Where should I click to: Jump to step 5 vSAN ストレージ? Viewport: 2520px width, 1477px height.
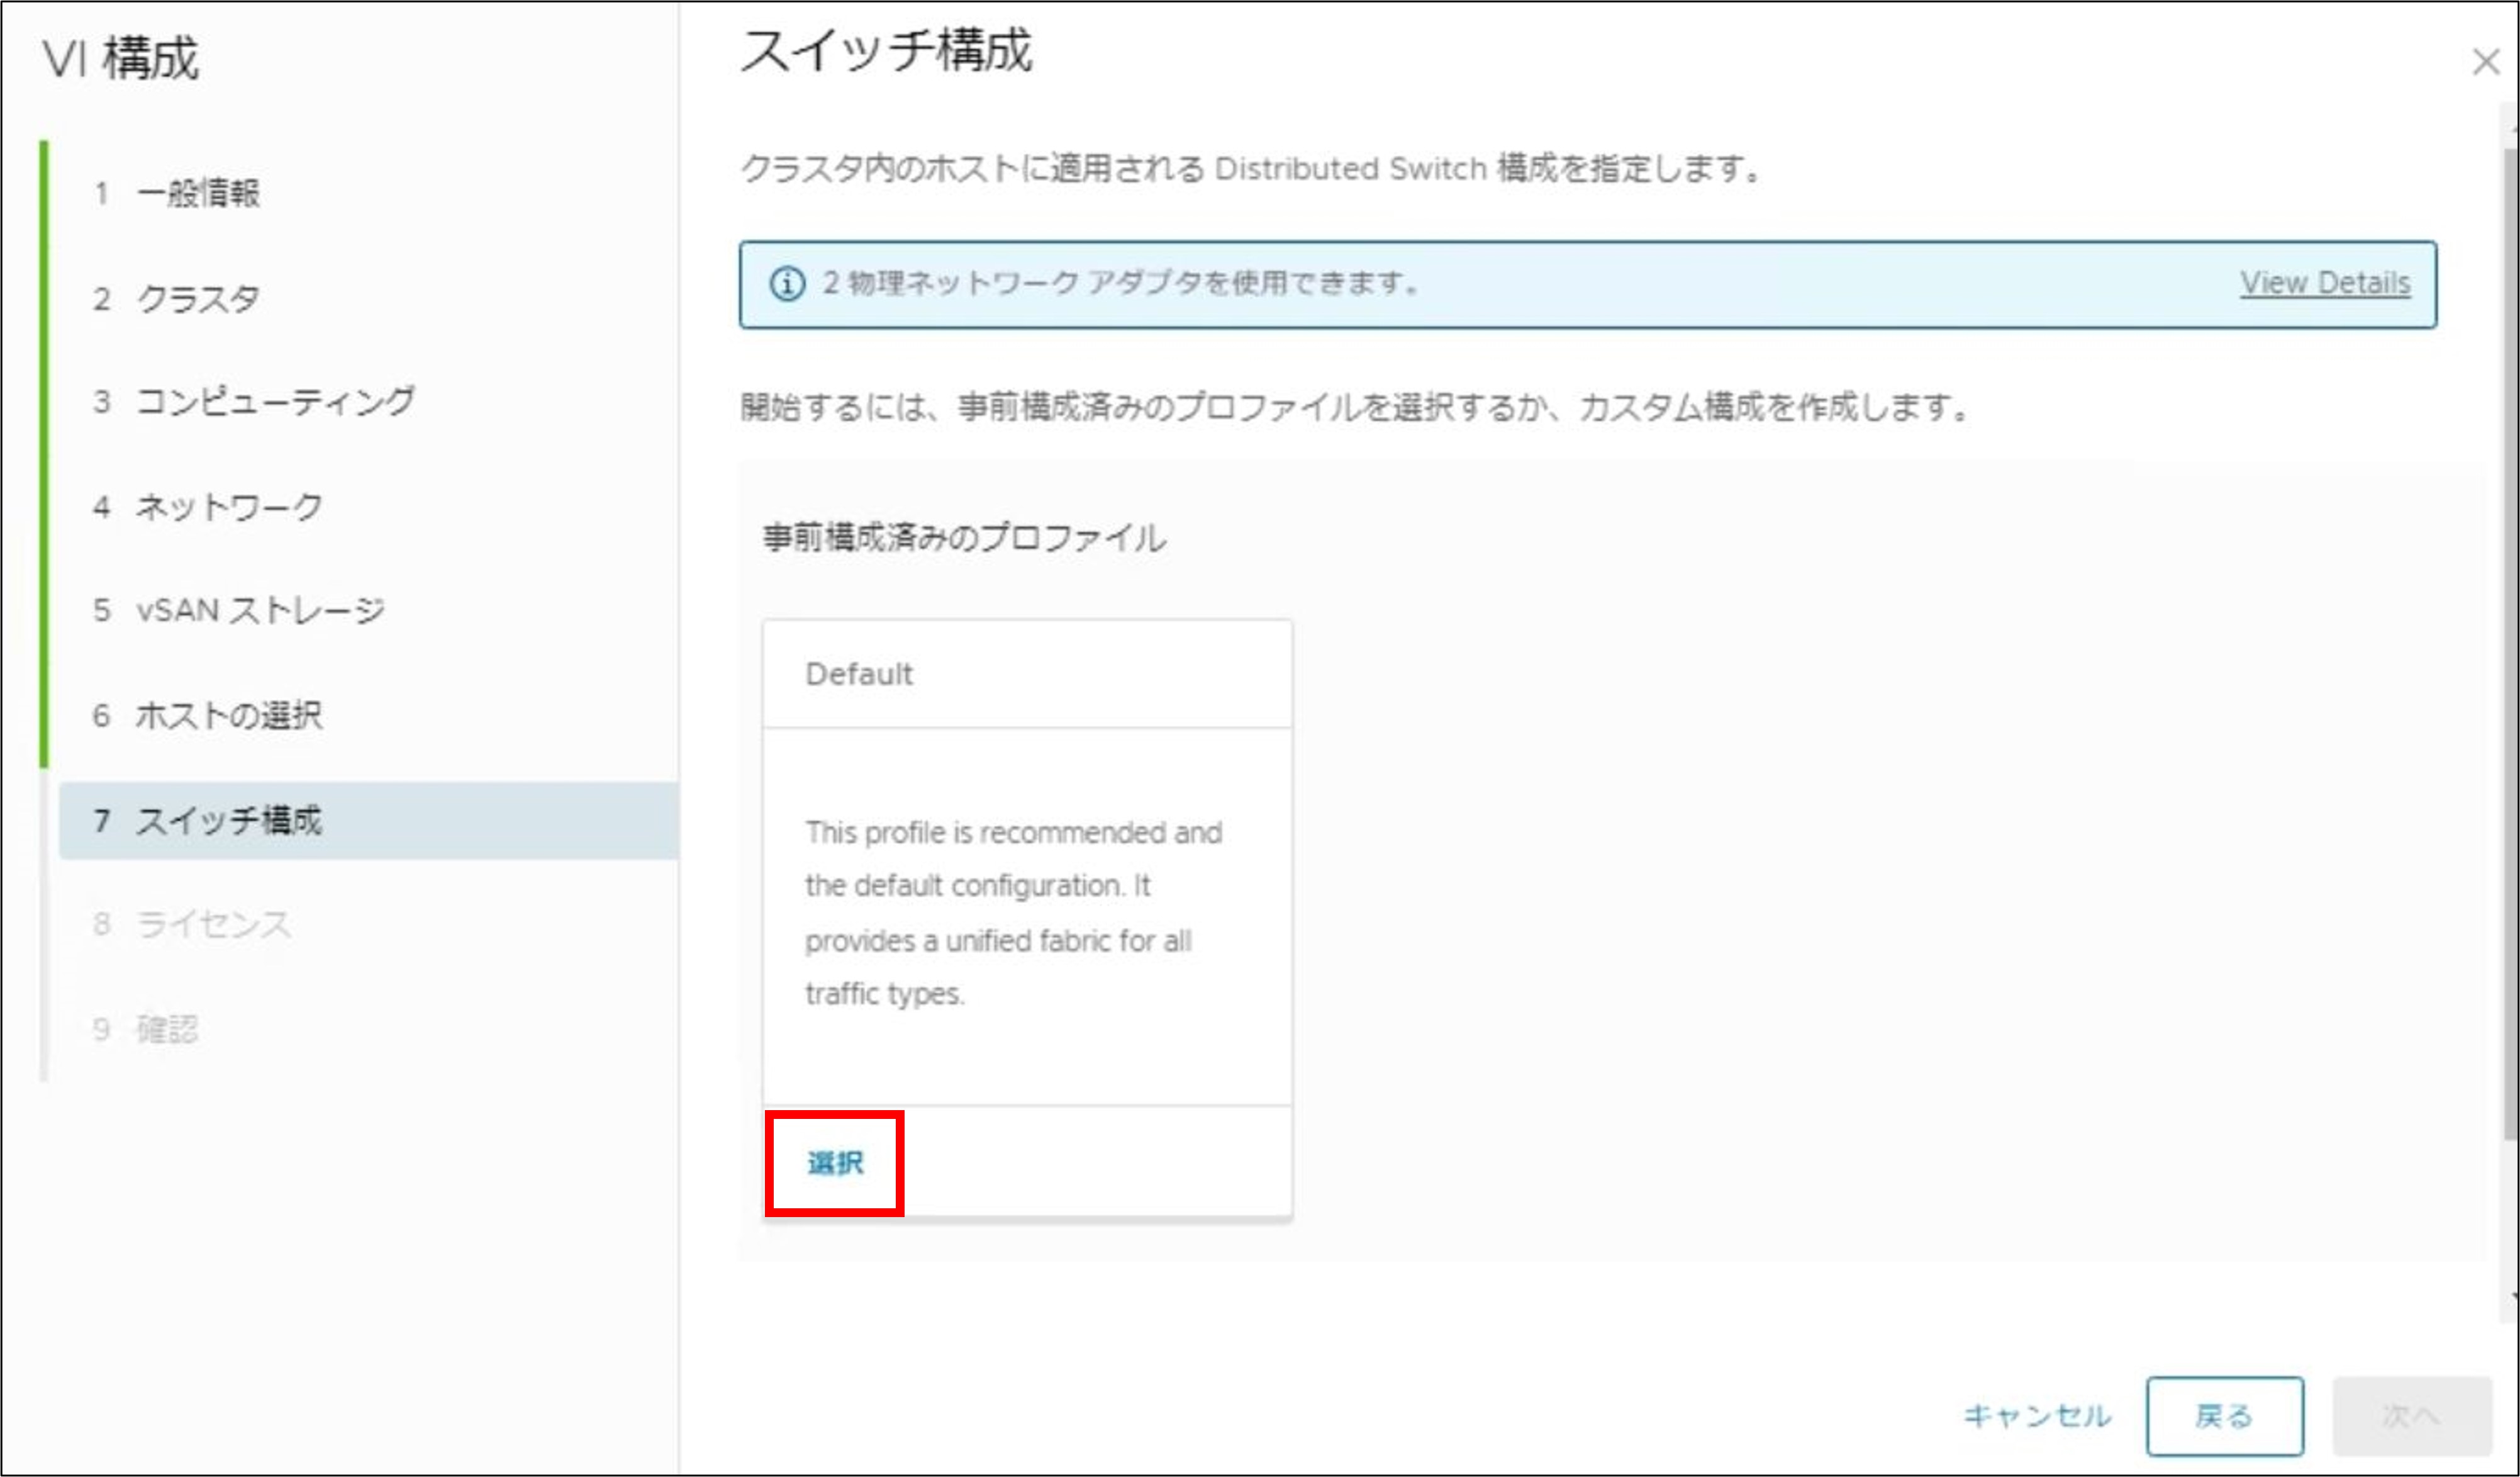coord(259,610)
